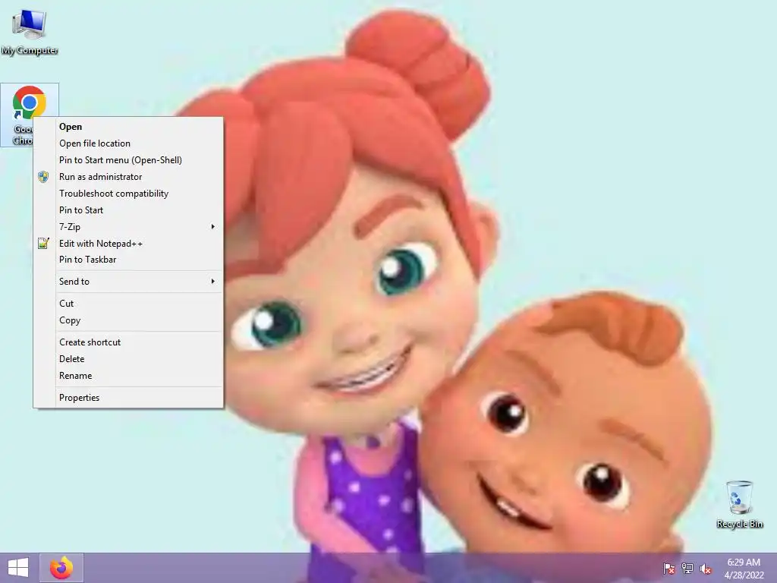Open the Send to submenu

pyautogui.click(x=128, y=281)
